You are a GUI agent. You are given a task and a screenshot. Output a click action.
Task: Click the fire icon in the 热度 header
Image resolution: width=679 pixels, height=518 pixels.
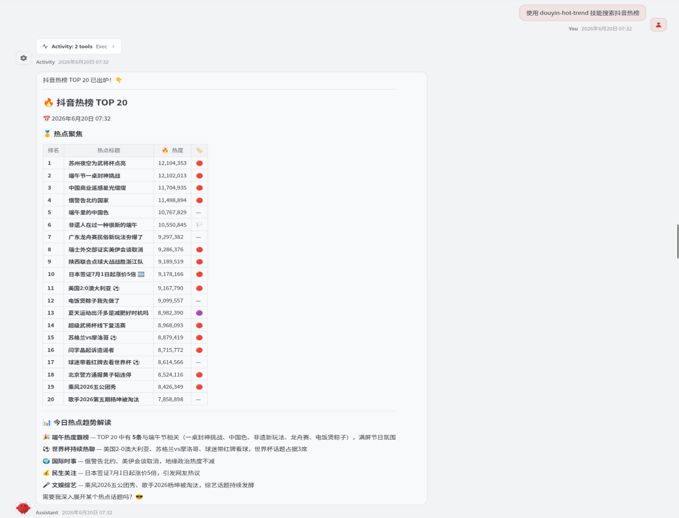[x=165, y=151]
